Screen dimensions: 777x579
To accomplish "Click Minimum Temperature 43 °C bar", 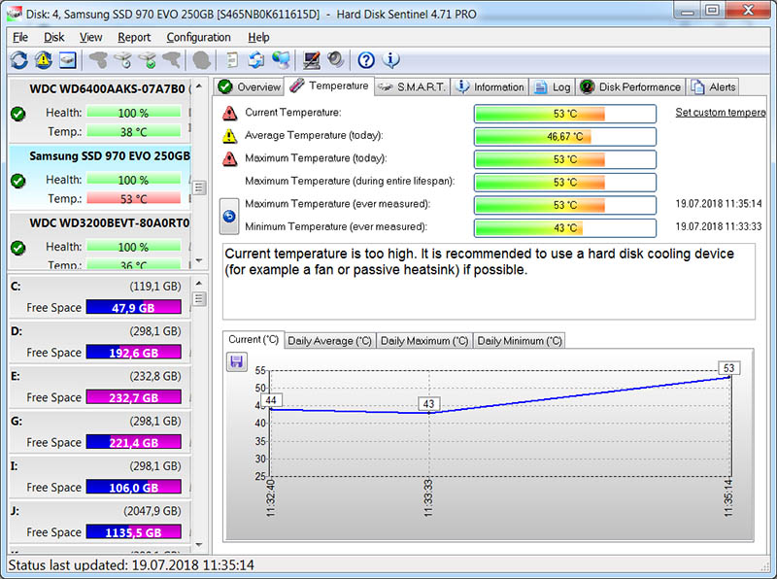I will [565, 227].
